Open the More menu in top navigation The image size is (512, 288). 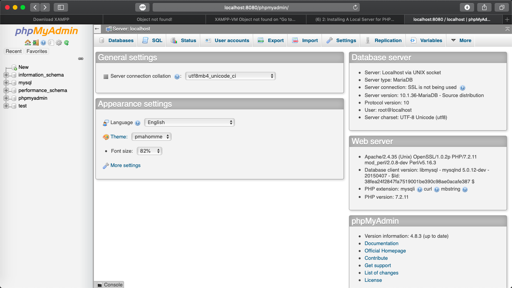tap(461, 41)
